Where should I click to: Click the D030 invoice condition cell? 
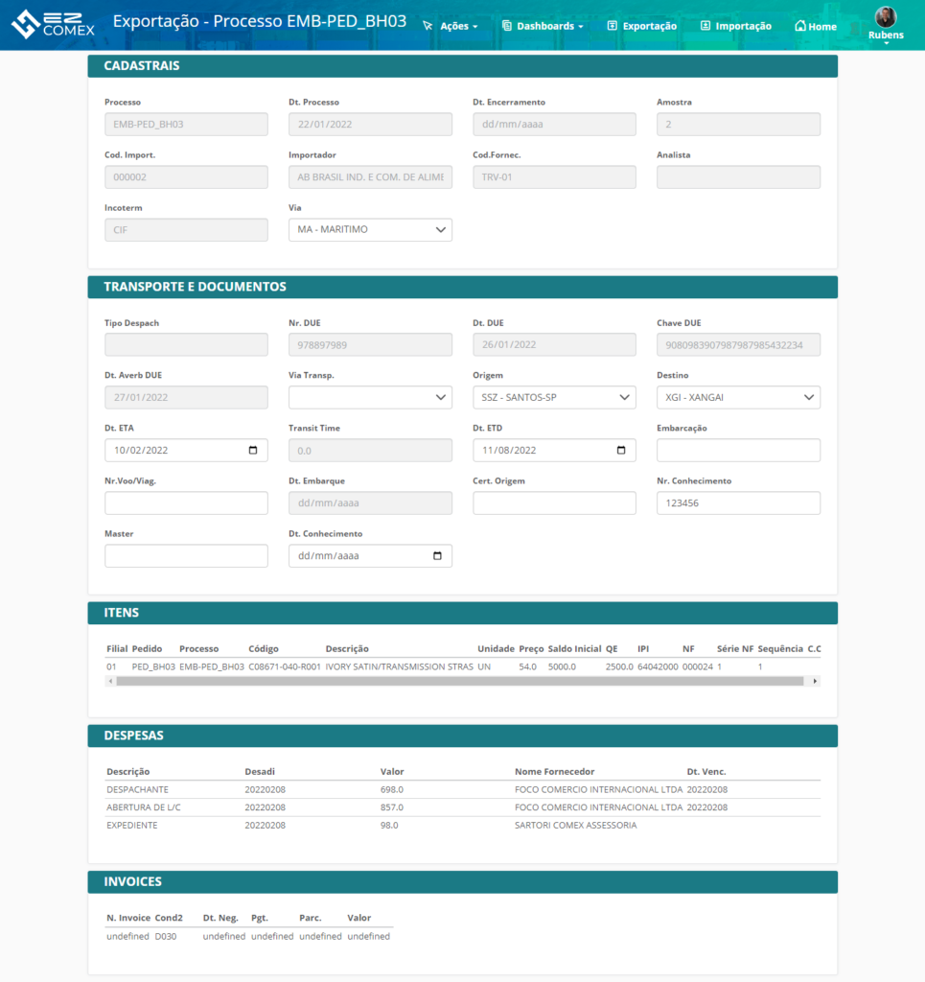click(x=166, y=936)
